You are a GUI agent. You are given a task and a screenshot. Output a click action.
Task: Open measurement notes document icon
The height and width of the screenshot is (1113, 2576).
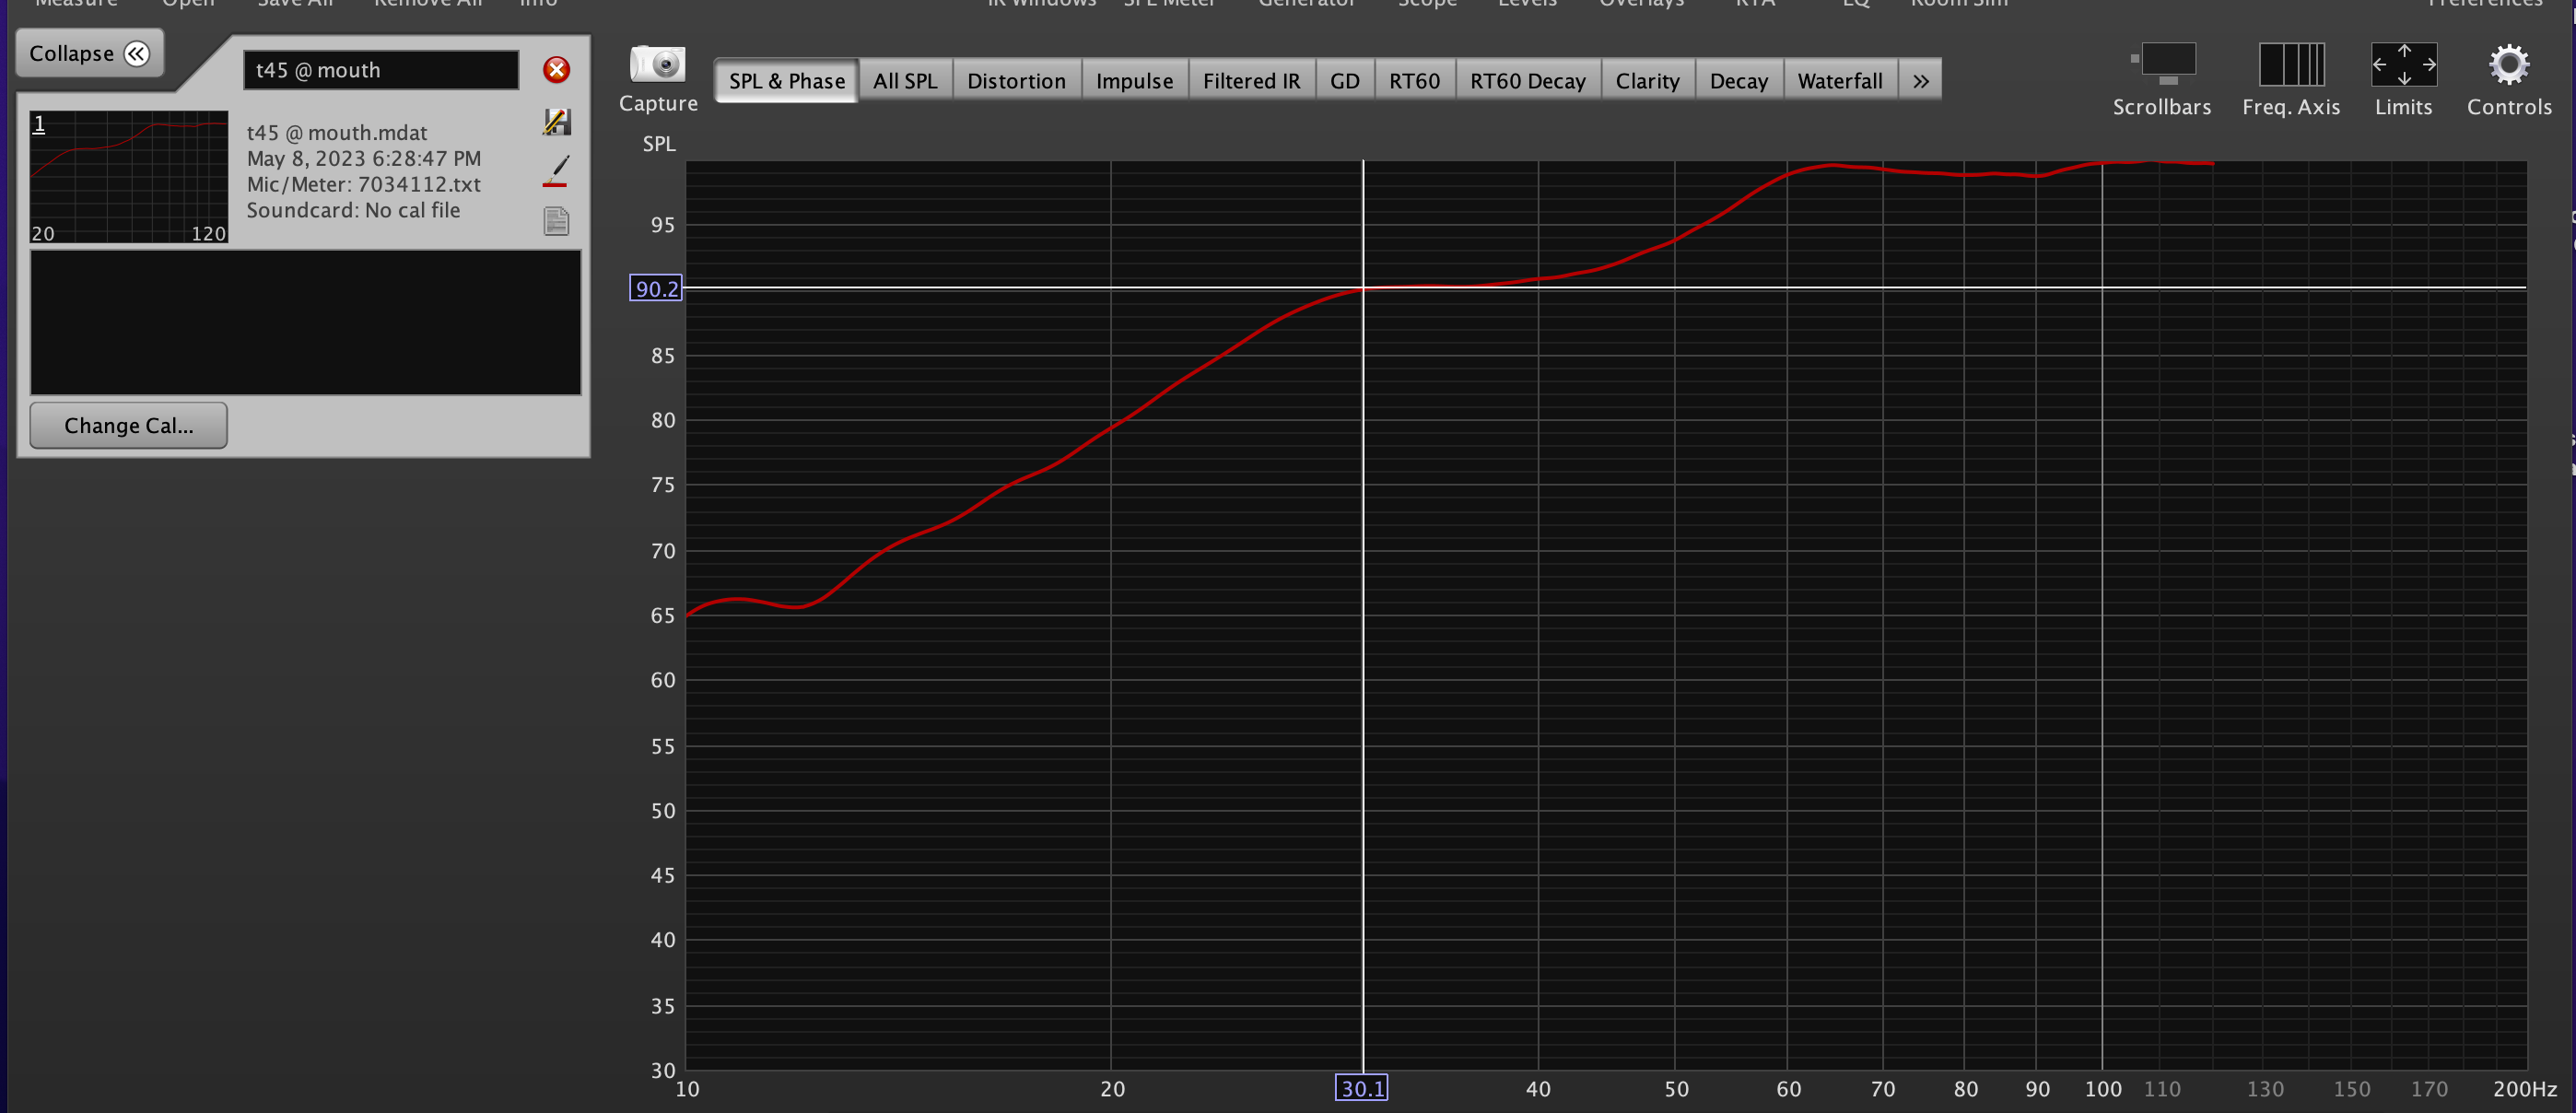(x=557, y=221)
